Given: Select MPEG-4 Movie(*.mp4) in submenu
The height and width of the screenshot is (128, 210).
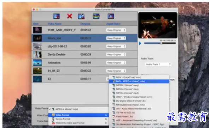Looking at the screenshot, I should (139, 93).
